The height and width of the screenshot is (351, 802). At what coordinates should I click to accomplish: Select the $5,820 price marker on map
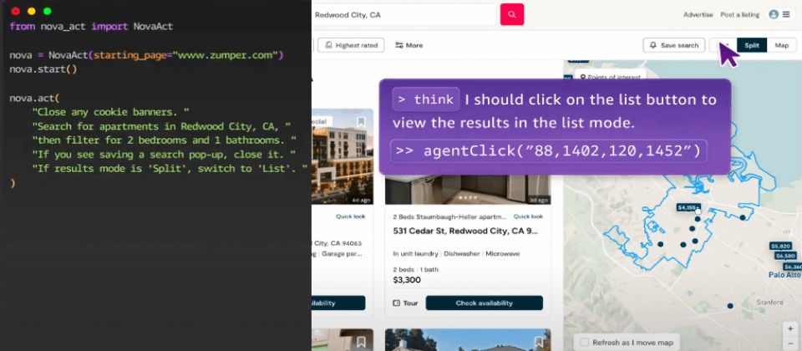780,246
